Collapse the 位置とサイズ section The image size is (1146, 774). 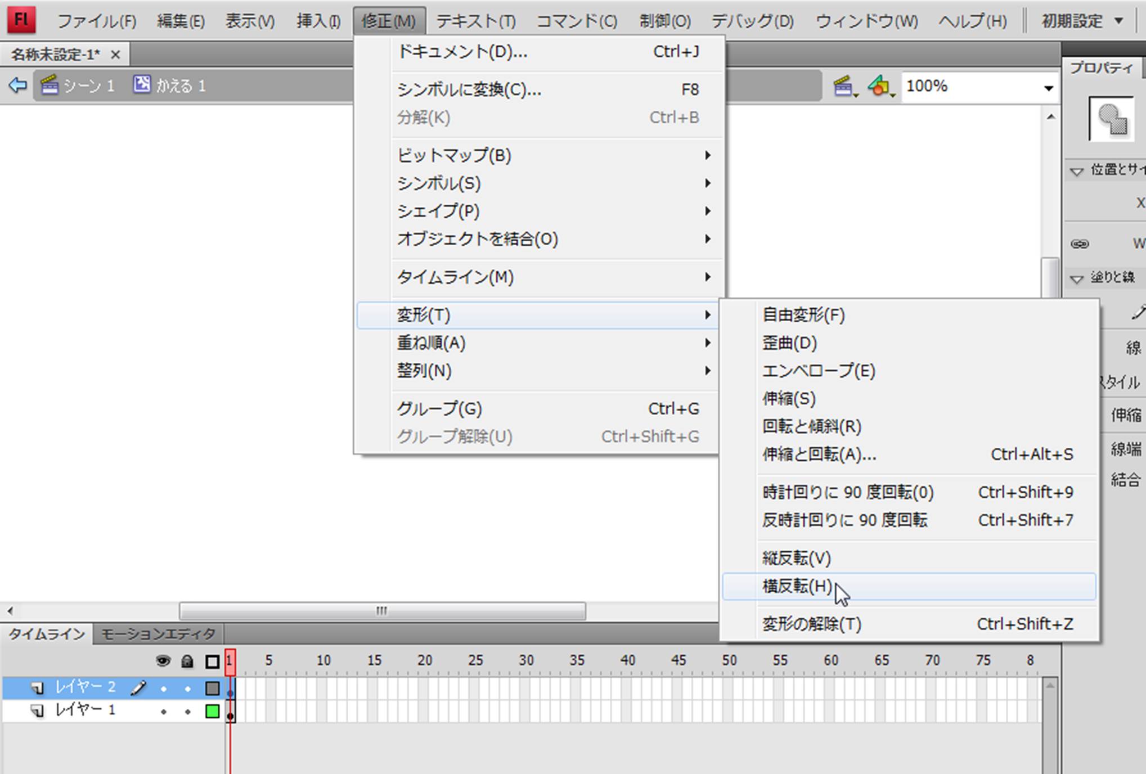coord(1076,171)
